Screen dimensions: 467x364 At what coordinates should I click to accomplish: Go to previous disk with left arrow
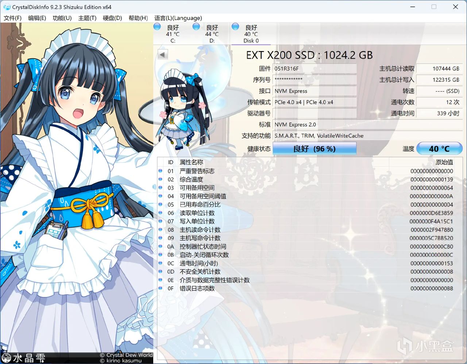pyautogui.click(x=163, y=55)
